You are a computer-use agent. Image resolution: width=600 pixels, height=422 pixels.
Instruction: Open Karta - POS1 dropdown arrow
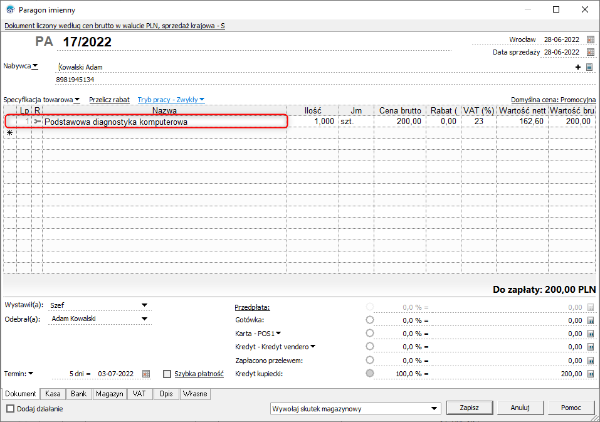tap(278, 333)
